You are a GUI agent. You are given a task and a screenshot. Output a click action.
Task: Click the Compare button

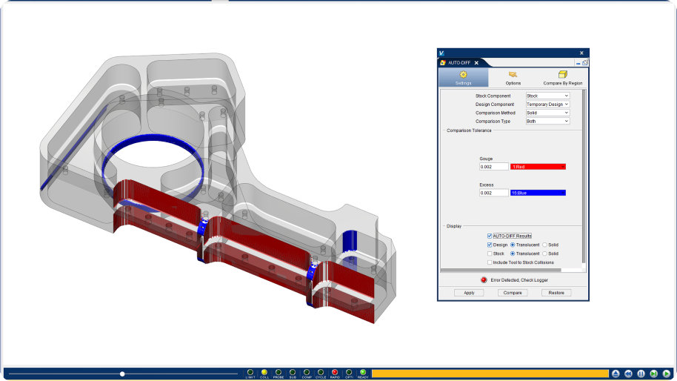click(513, 293)
